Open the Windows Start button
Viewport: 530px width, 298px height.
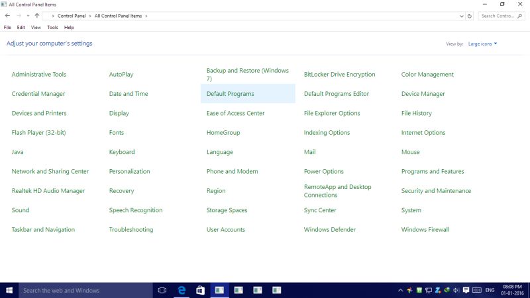9,290
